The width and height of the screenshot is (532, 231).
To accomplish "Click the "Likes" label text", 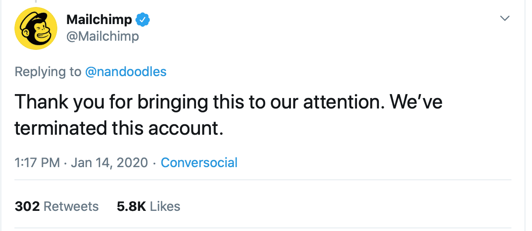I will pos(165,206).
